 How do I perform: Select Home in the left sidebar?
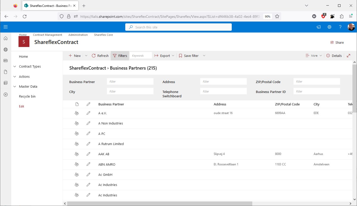click(x=23, y=56)
